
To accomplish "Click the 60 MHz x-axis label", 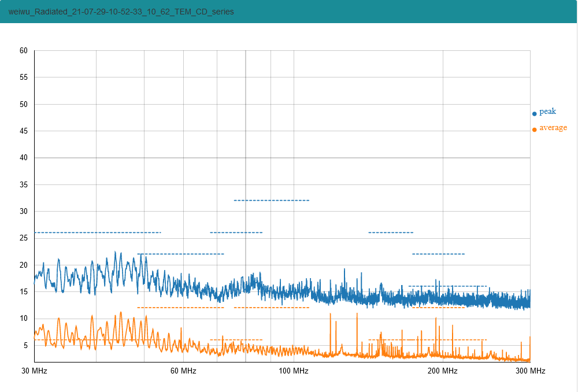I will [183, 371].
